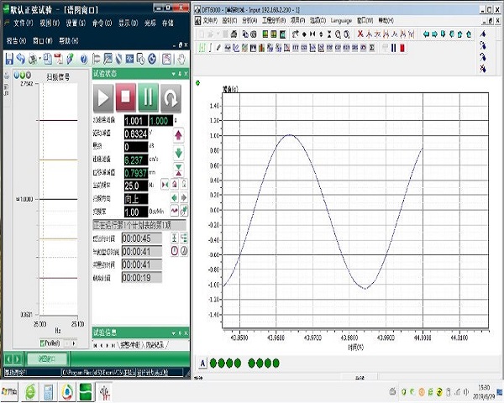Image resolution: width=504 pixels, height=403 pixels.
Task: Click the hand pan tool icon
Action: [x=181, y=59]
